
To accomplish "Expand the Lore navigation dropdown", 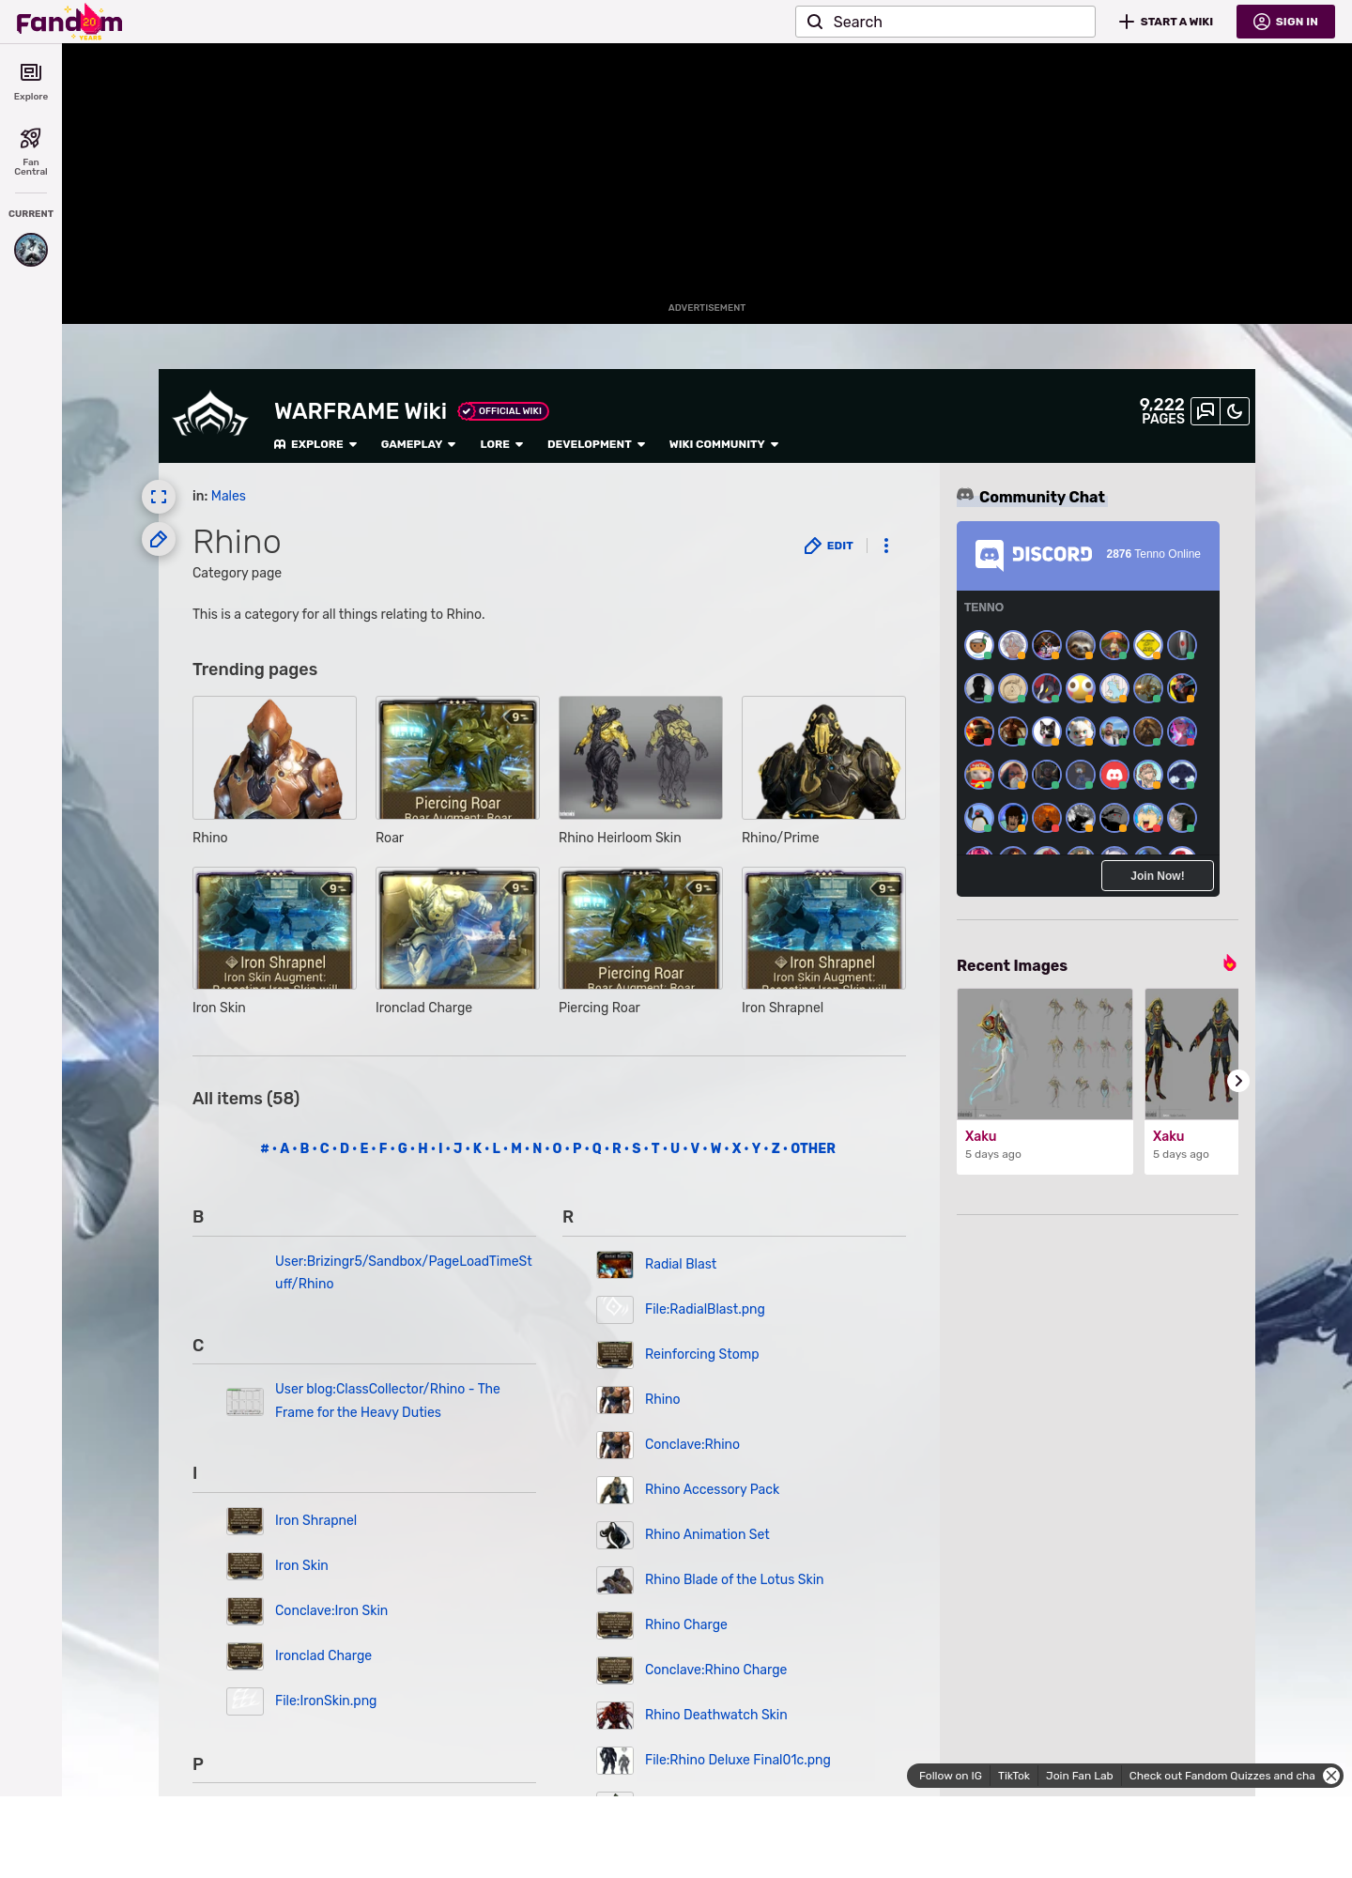I will 501,444.
